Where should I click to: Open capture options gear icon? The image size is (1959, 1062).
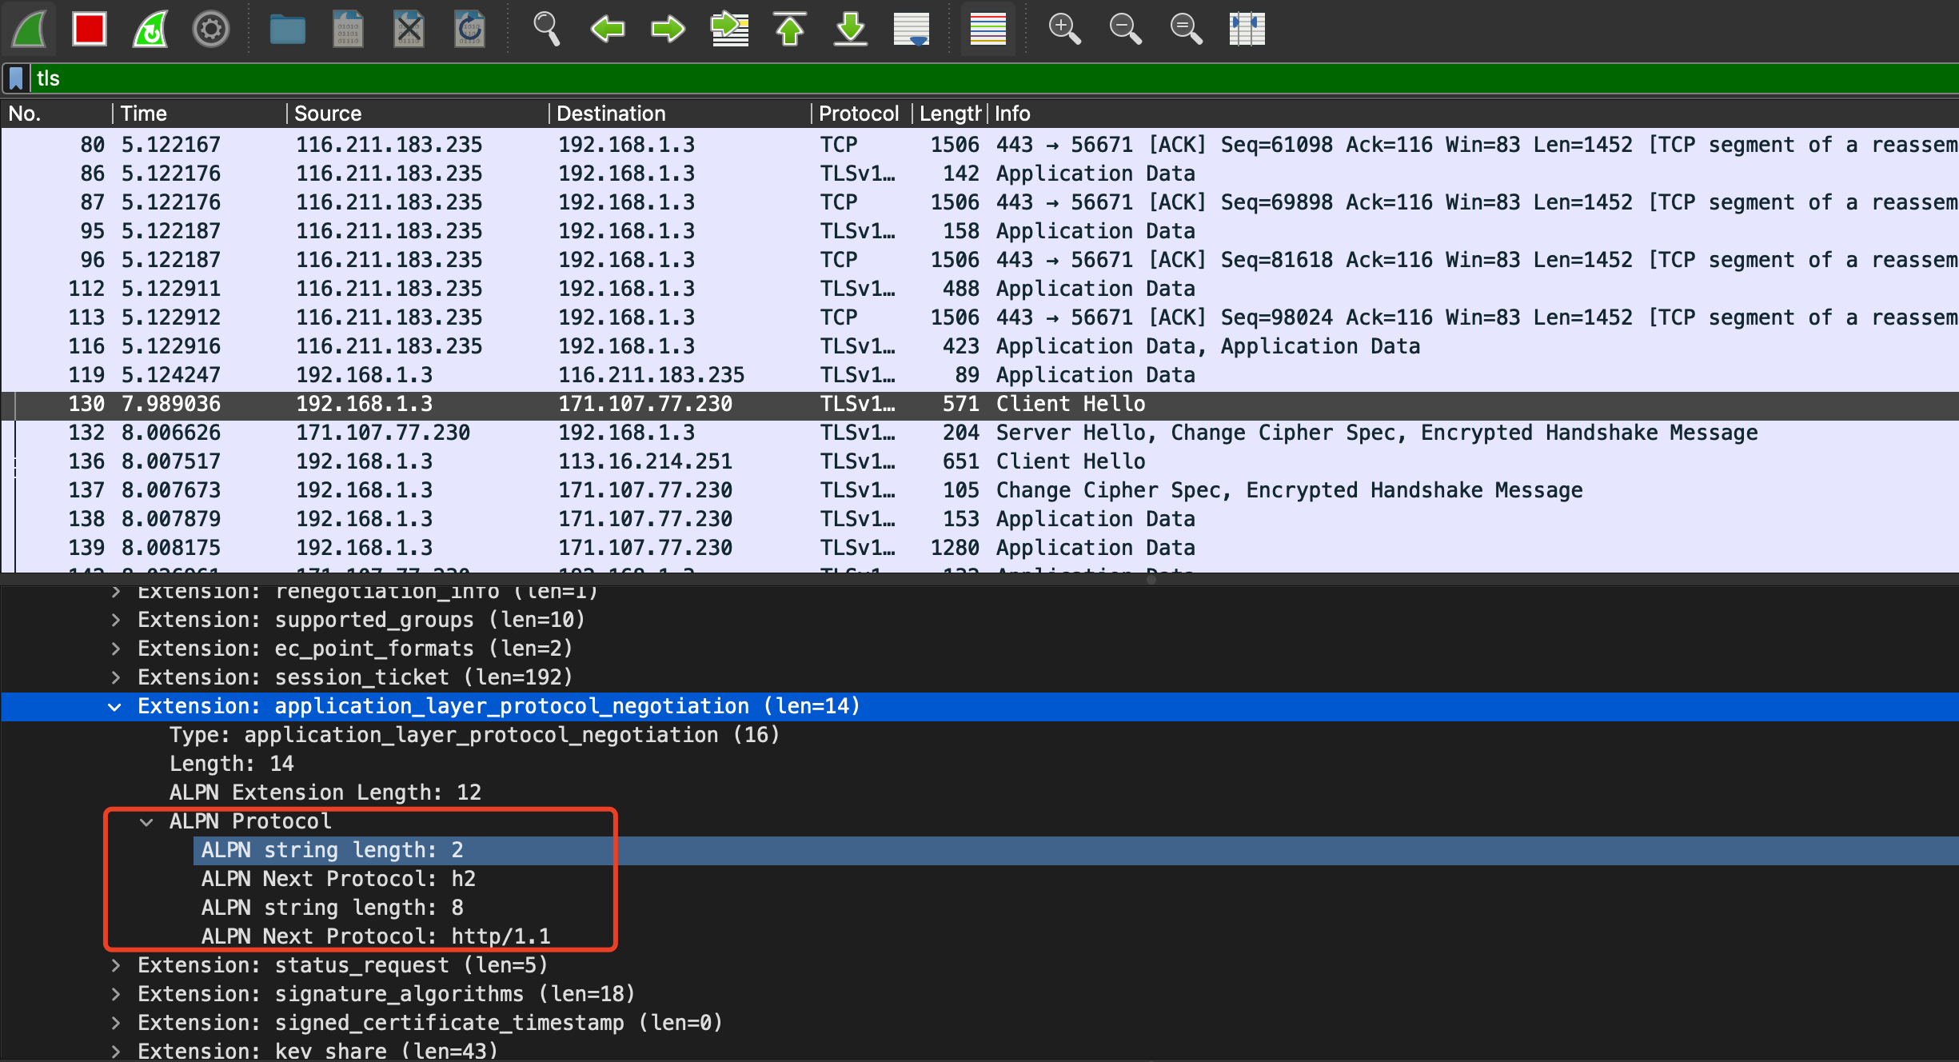tap(211, 30)
